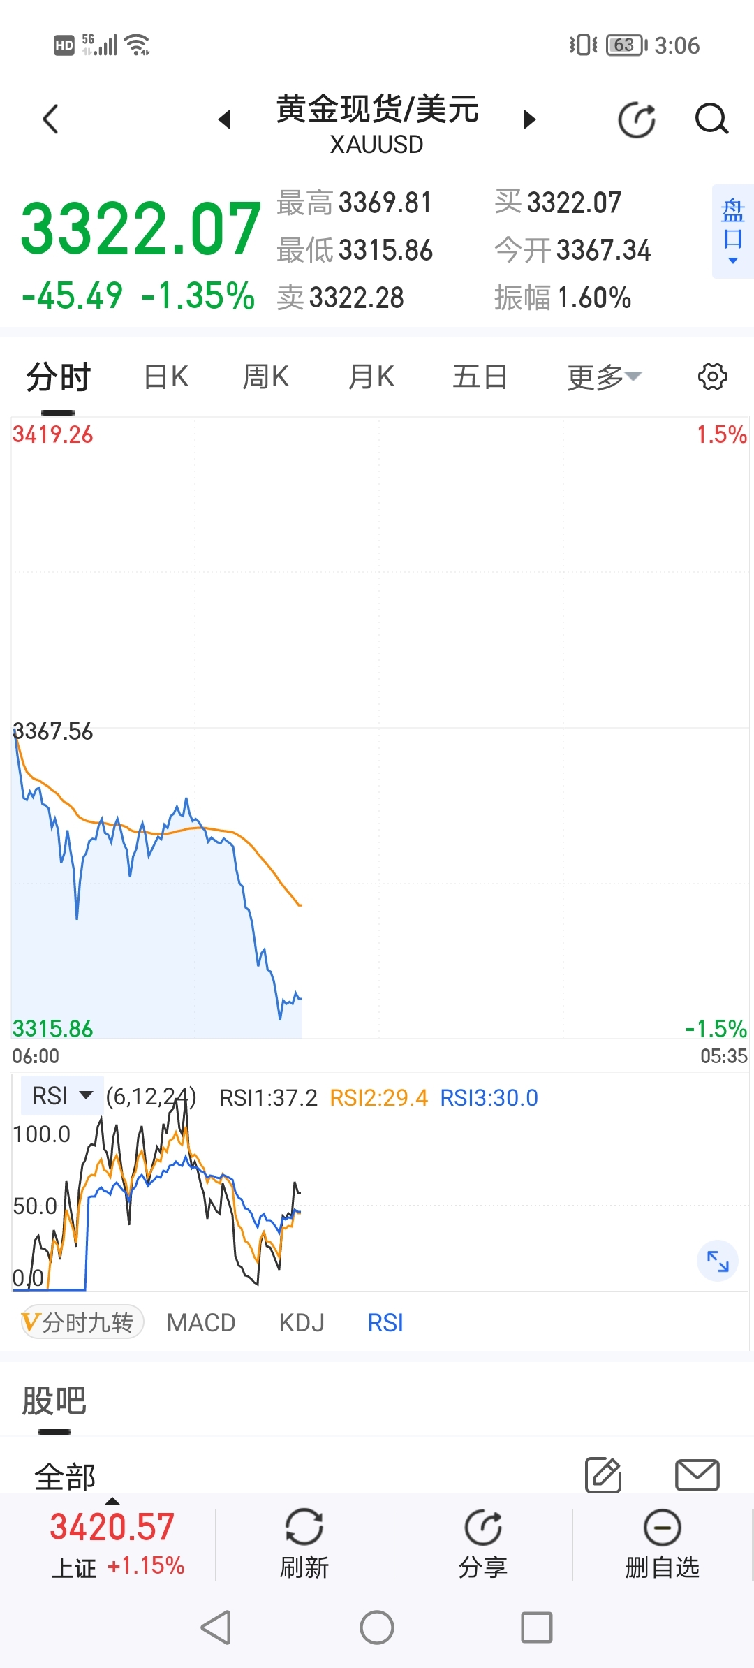Tap the refresh-share icon beside search
The image size is (754, 1668).
(x=637, y=119)
